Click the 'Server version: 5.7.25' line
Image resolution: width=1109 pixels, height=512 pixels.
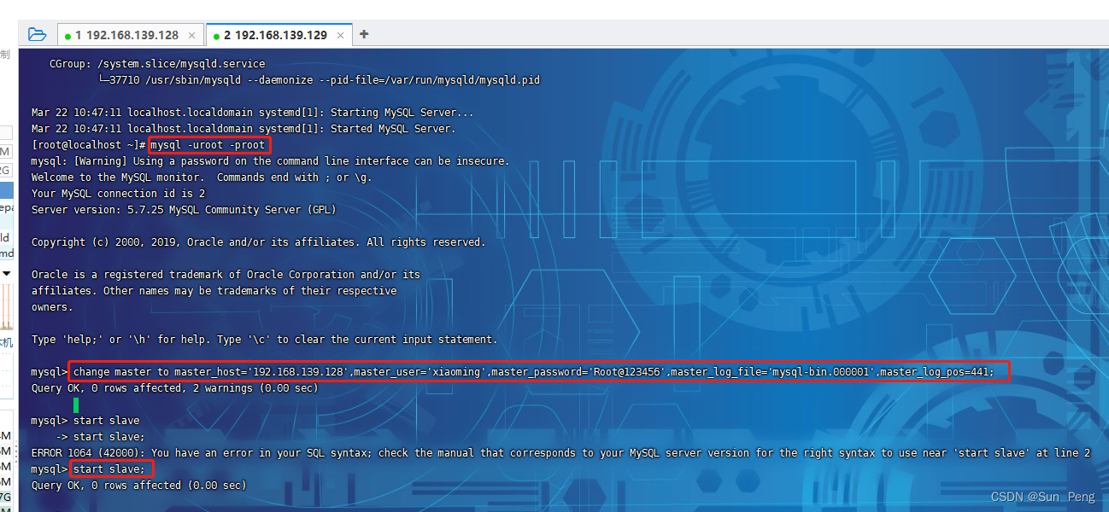[x=184, y=210]
